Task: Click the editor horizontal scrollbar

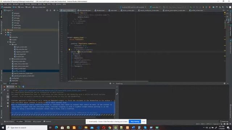Action: [108, 81]
